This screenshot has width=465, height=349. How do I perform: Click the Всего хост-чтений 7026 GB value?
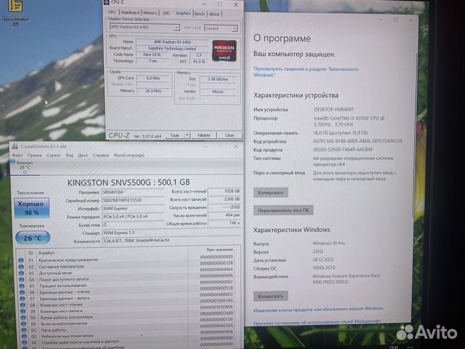click(x=224, y=191)
